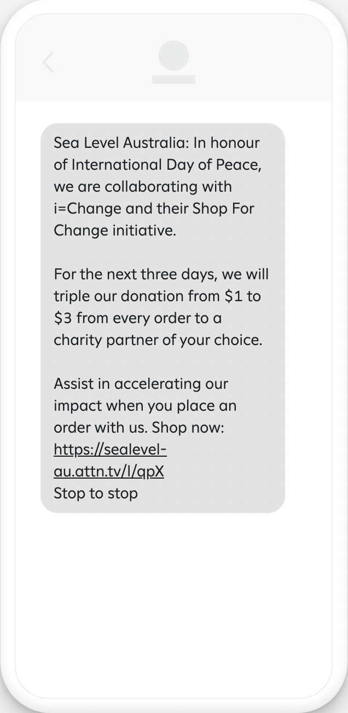Go back using the left chevron arrow

pos(49,62)
